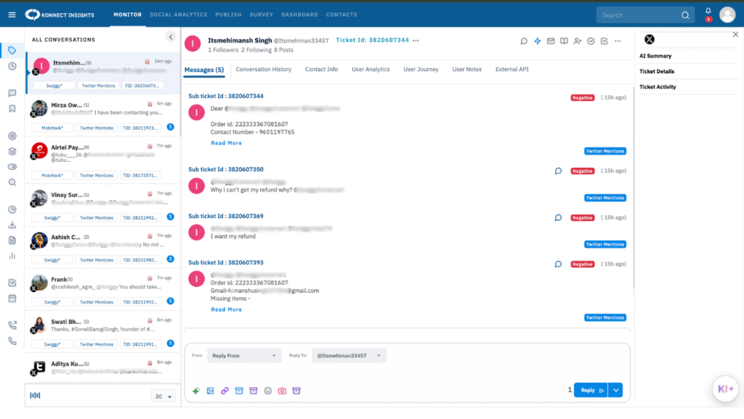Open the bookmark icon in left sidebar

point(12,109)
